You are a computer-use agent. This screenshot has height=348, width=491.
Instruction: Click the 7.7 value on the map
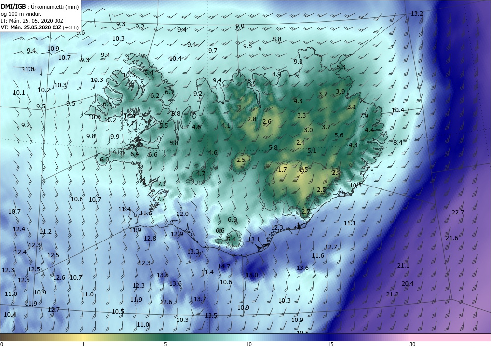tap(161, 199)
